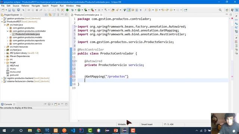Click the Open Perspective icon

pos(227,10)
